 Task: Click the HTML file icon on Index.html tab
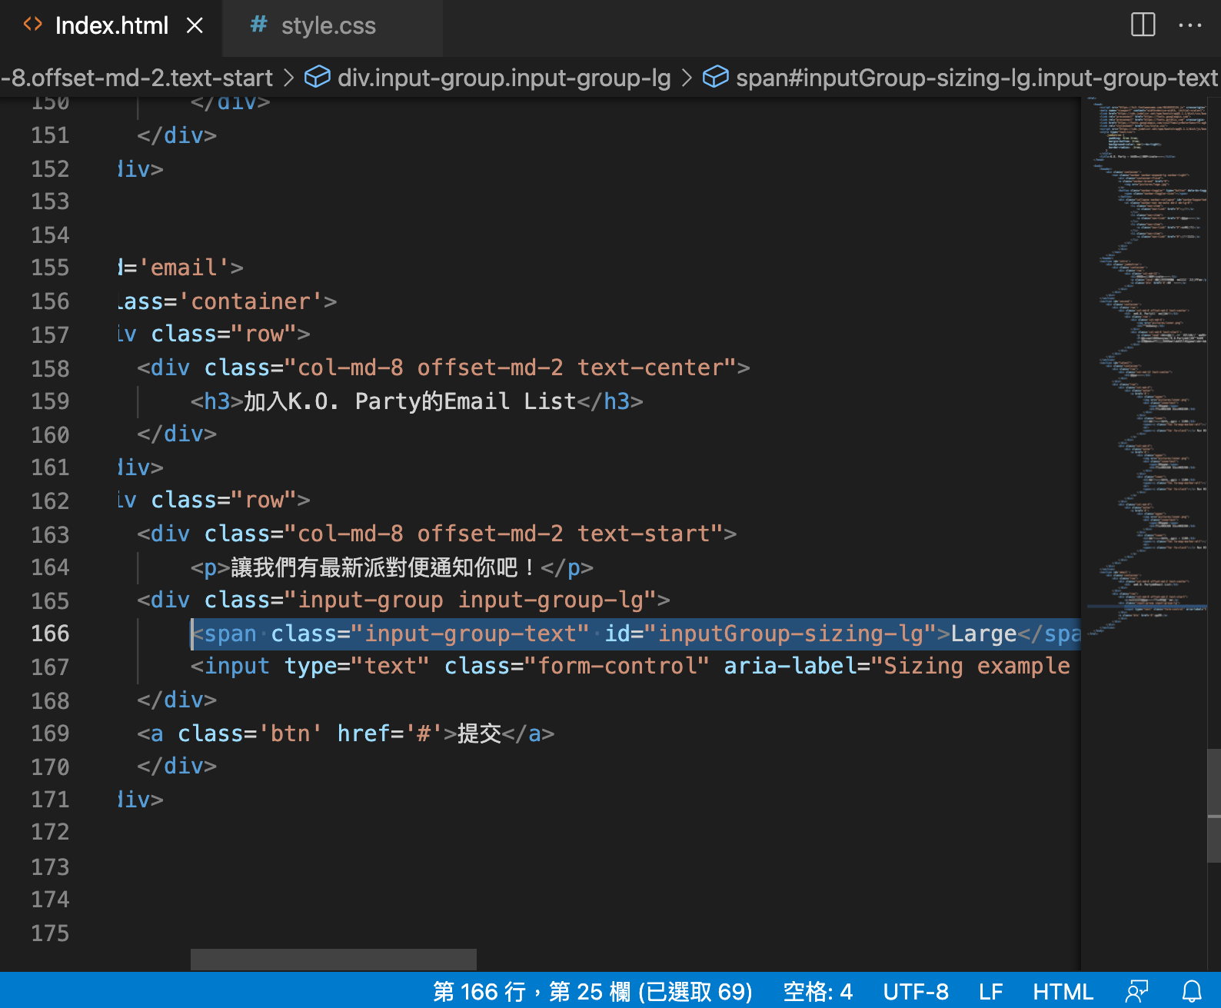33,25
